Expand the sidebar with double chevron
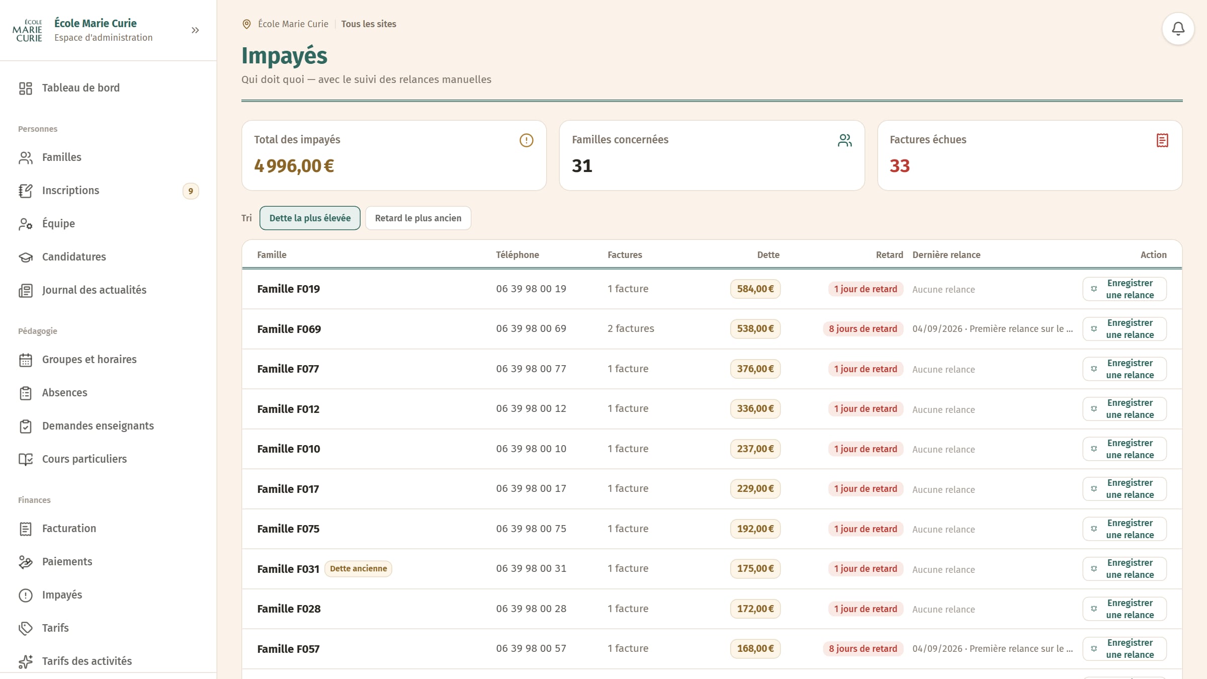Viewport: 1207px width, 679px height. pyautogui.click(x=195, y=30)
